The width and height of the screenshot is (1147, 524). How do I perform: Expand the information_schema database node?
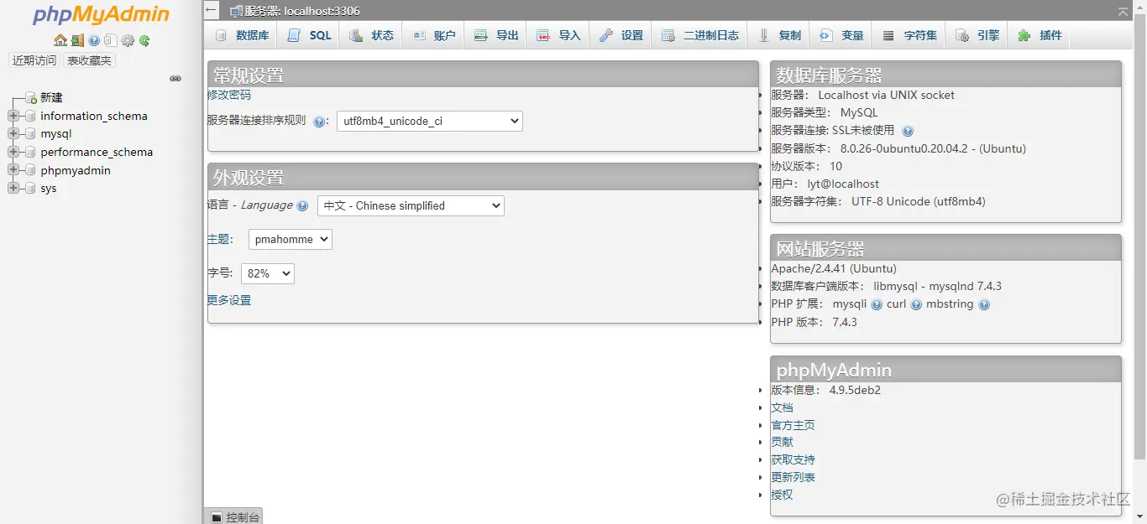(x=13, y=116)
